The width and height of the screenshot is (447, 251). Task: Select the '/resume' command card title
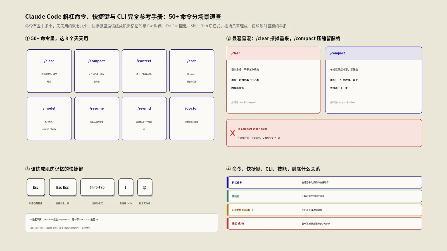(x=97, y=108)
